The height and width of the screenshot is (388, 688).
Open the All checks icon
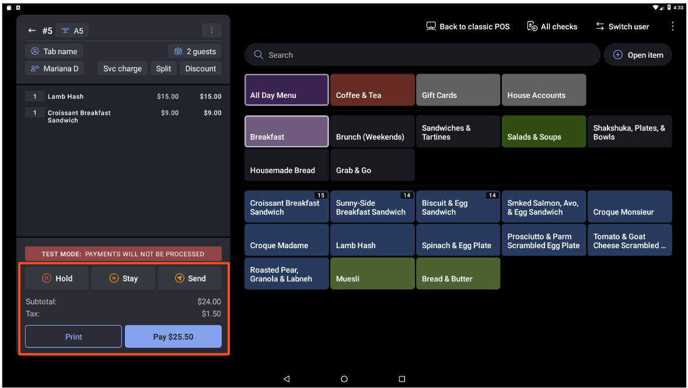click(x=532, y=26)
